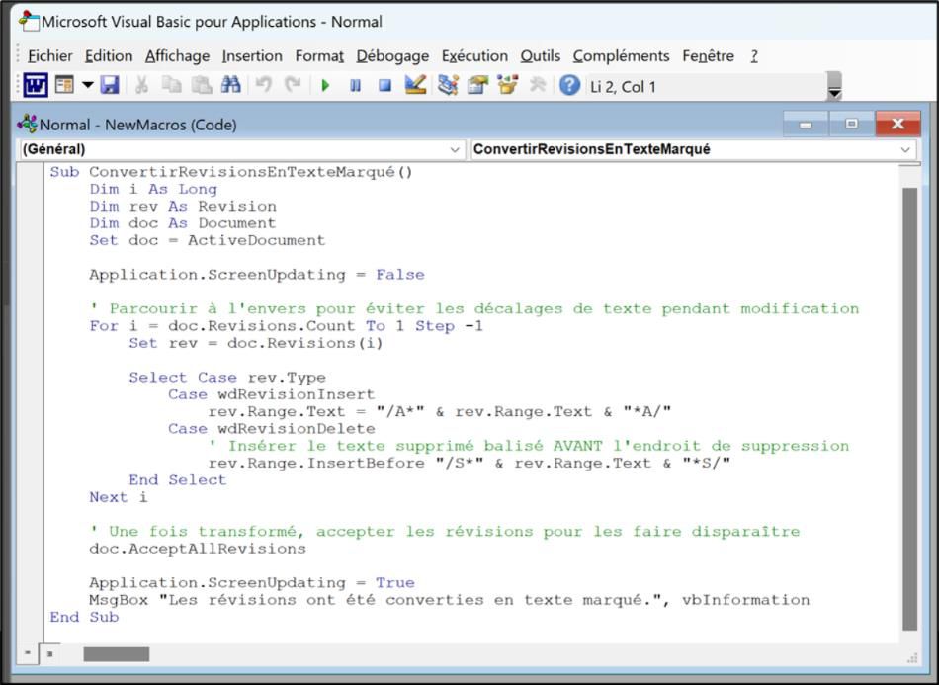Image resolution: width=939 pixels, height=685 pixels.
Task: Open the Outils menu
Action: click(x=540, y=56)
